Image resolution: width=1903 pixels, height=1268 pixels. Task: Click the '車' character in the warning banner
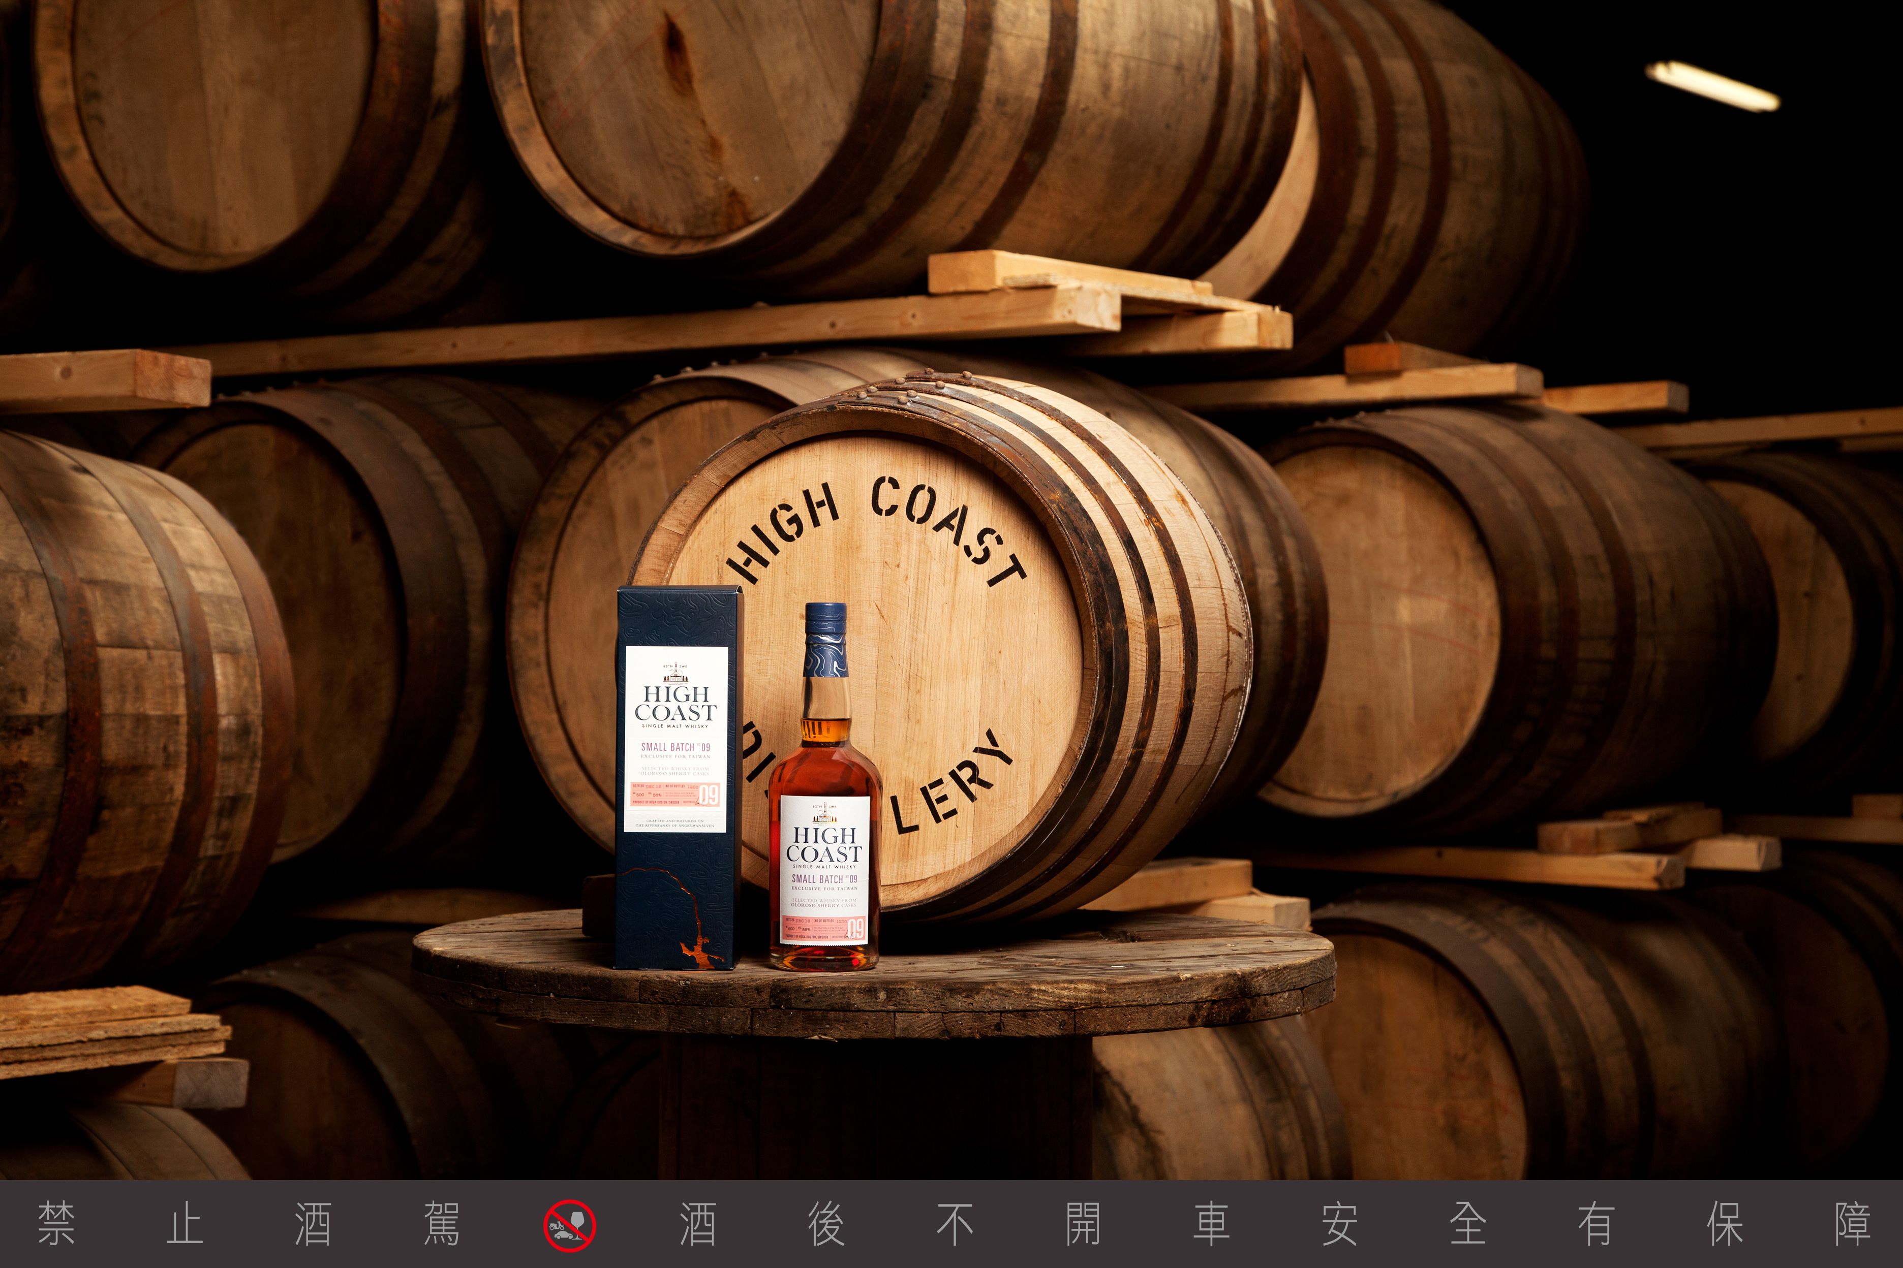point(1211,1224)
